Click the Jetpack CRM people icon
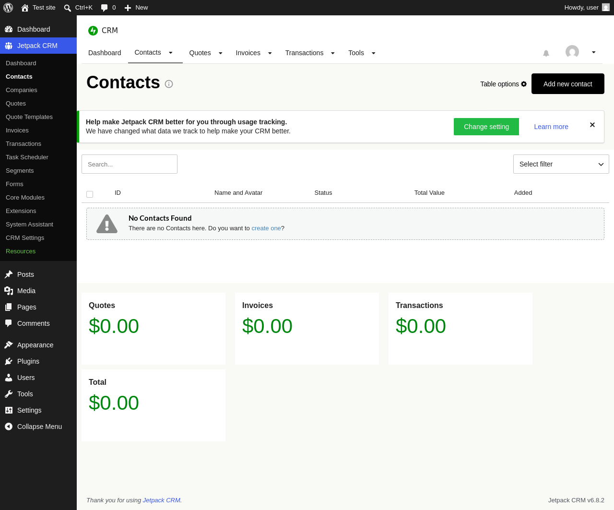614x510 pixels. click(9, 46)
